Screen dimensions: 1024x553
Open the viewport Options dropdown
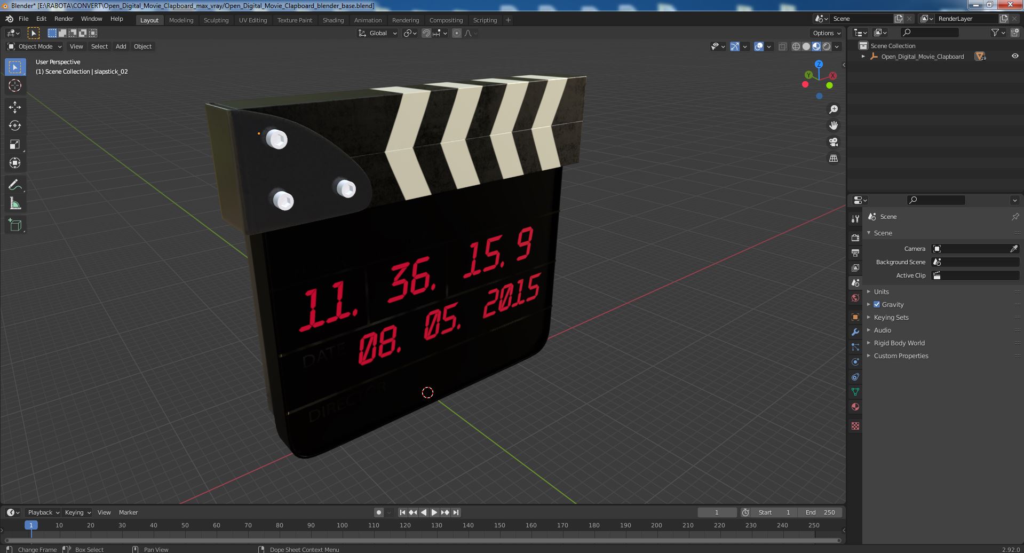pos(827,33)
